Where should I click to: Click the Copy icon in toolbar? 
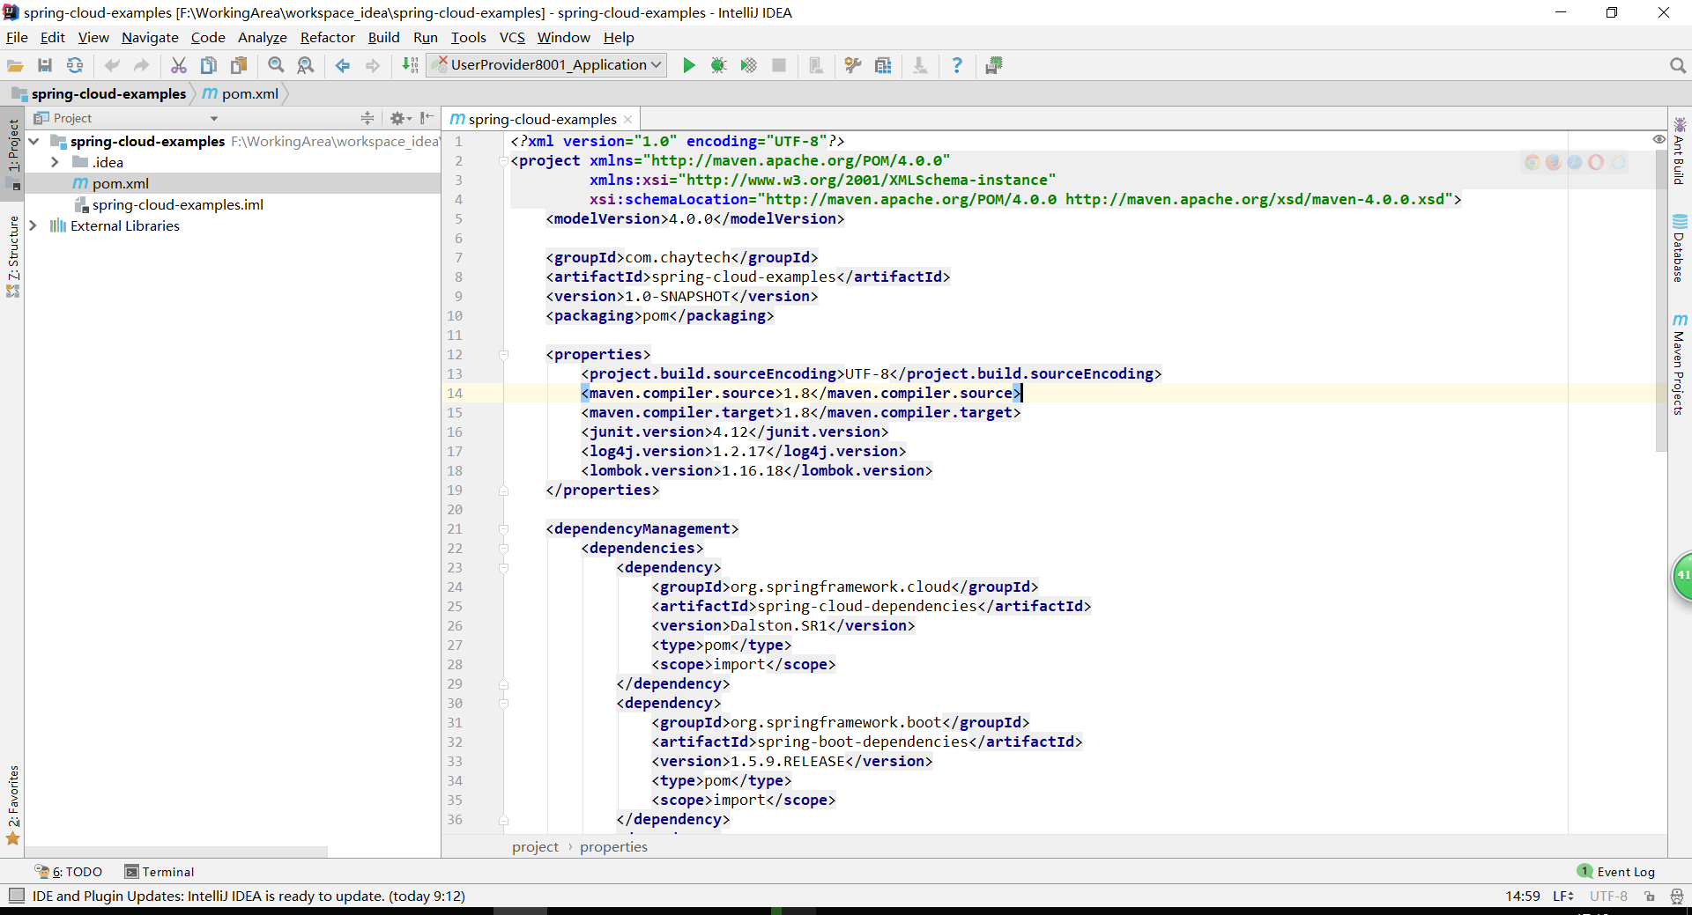tap(209, 65)
